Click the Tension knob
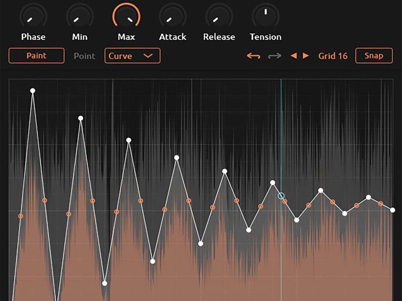 266,16
